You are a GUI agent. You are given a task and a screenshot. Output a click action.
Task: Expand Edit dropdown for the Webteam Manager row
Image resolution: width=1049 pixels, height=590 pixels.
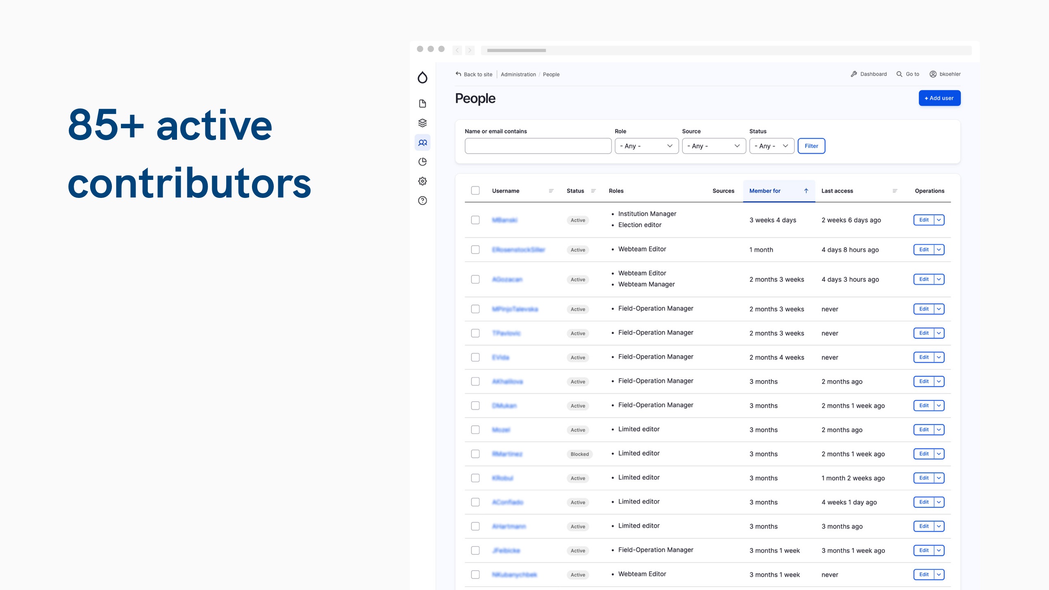(939, 279)
